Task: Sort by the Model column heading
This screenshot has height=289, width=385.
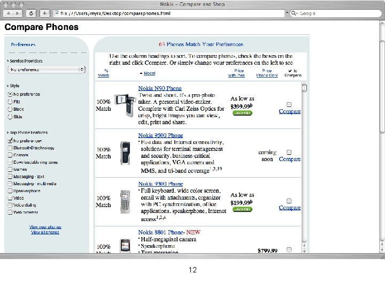Action: [x=149, y=73]
